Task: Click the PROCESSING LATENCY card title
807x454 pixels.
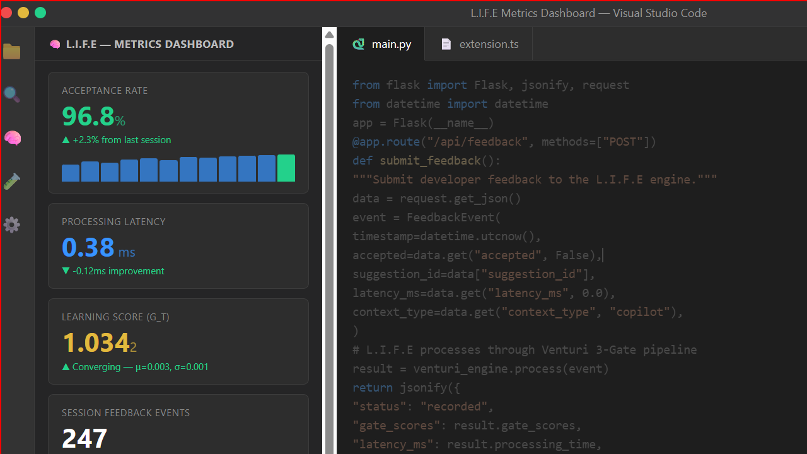Action: (x=113, y=222)
